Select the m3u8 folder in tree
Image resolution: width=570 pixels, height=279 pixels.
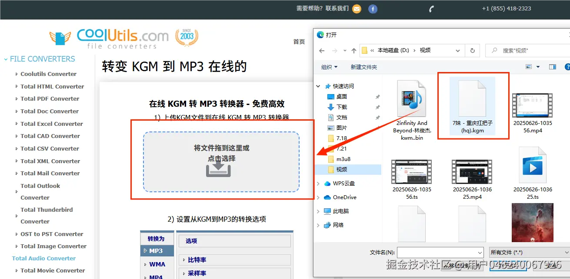pyautogui.click(x=343, y=159)
